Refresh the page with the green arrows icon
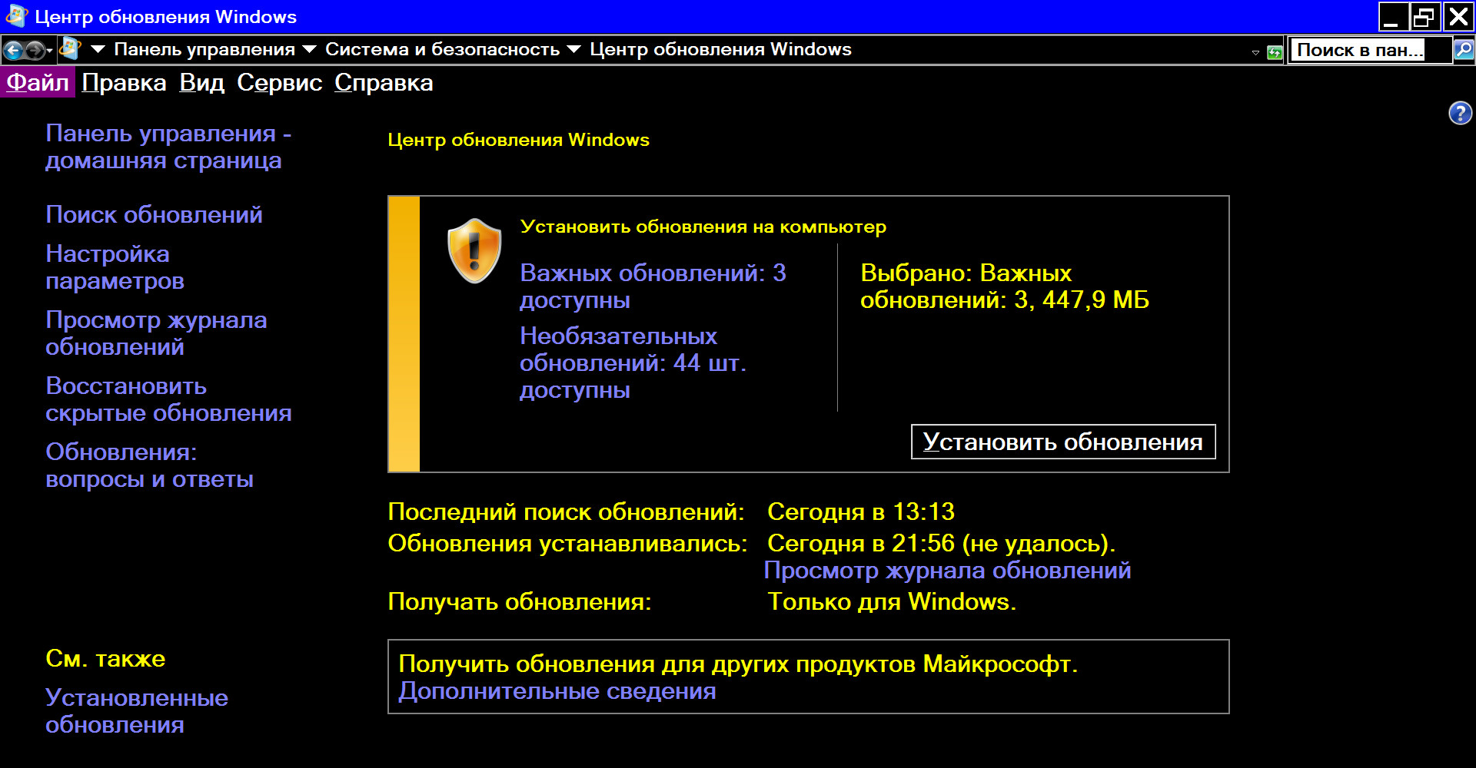1476x768 pixels. (1275, 52)
